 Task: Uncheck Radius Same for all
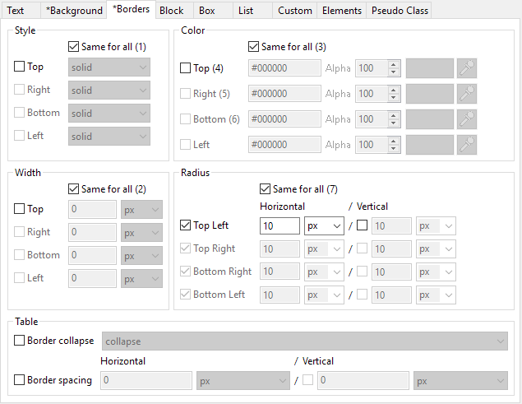(266, 189)
